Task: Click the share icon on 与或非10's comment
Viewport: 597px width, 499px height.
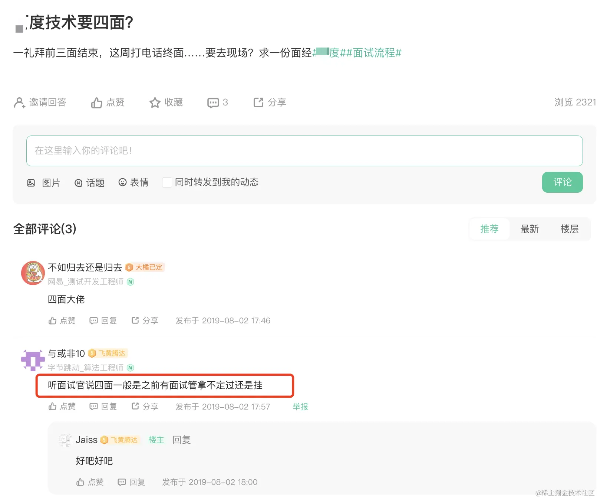Action: tap(135, 407)
